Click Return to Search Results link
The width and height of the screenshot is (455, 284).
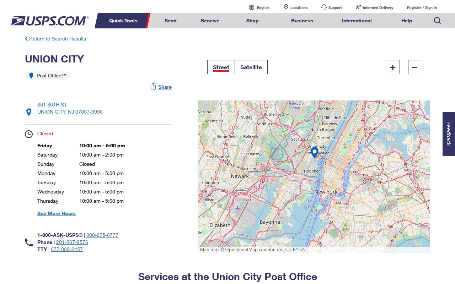coord(58,39)
